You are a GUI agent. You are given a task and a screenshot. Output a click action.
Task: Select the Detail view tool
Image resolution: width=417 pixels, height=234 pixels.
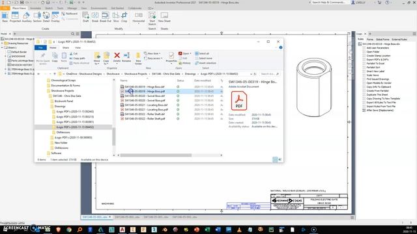(x=46, y=18)
